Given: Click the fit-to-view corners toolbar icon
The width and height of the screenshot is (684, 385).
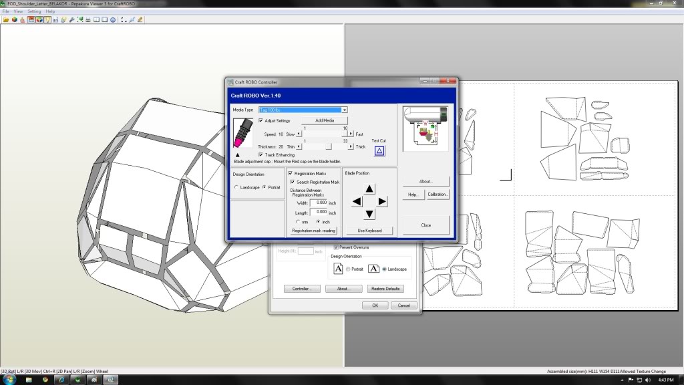Looking at the screenshot, I should [124, 19].
